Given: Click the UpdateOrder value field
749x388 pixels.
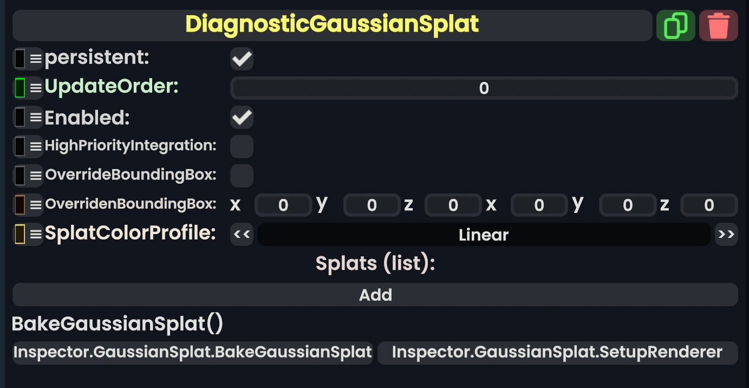Looking at the screenshot, I should (484, 88).
